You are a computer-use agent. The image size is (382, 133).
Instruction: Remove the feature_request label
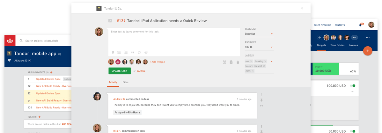tap(264, 66)
